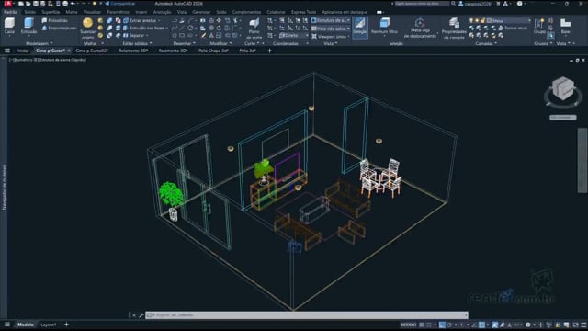Viewport: 588px width, 331px height.
Task: Open Propriedades da camada panel
Action: click(x=454, y=29)
